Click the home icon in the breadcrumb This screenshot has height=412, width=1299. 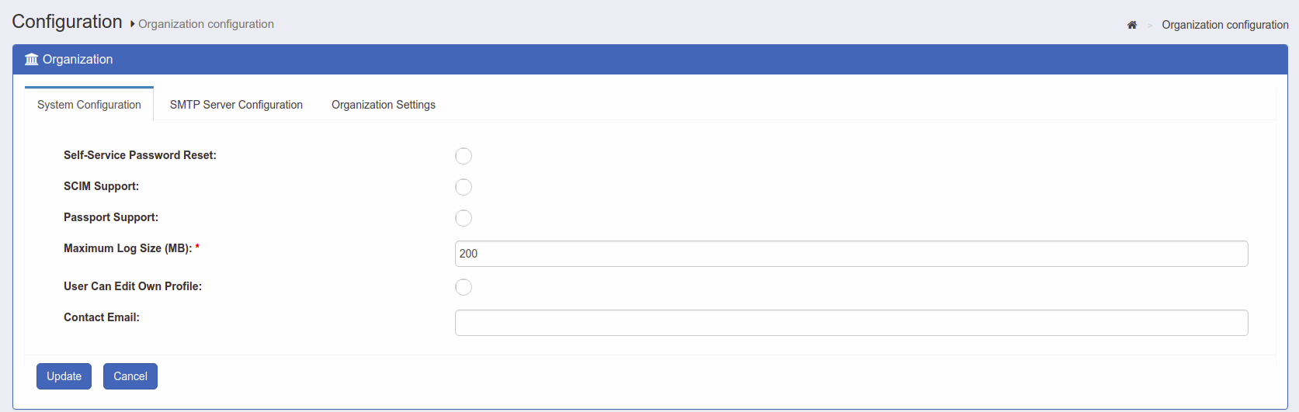click(1132, 25)
